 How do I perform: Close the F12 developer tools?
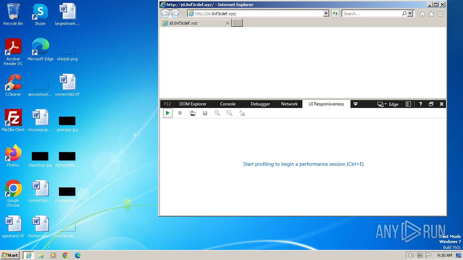tap(441, 104)
